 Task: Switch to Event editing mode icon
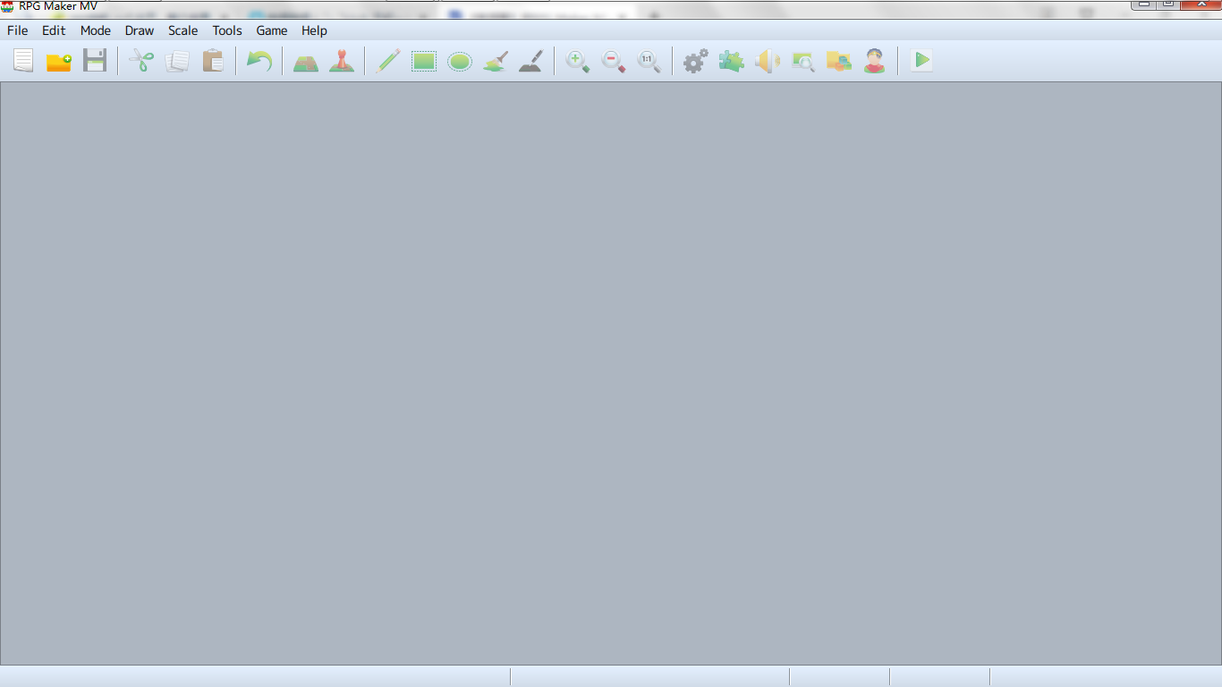[342, 61]
